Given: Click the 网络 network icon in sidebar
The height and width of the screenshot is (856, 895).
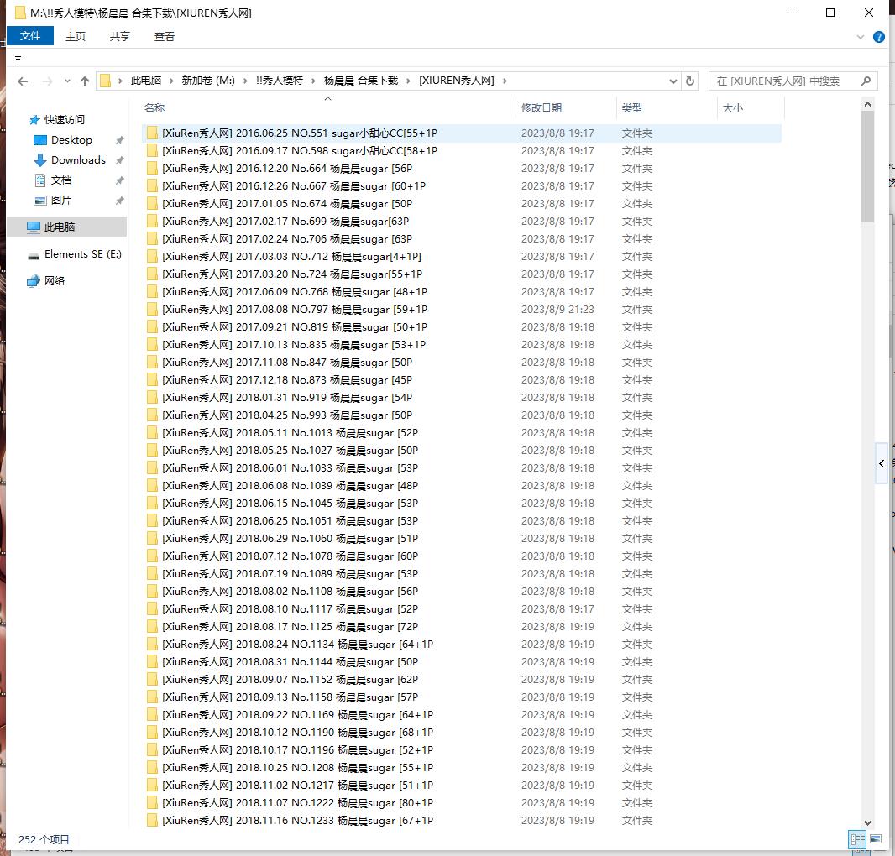Looking at the screenshot, I should click(34, 281).
